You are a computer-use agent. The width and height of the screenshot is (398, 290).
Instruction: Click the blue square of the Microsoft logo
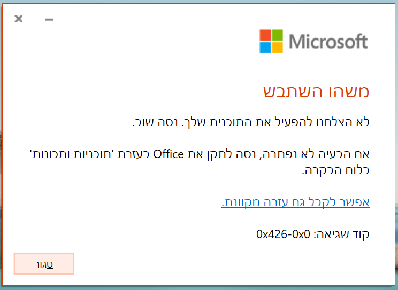(265, 47)
